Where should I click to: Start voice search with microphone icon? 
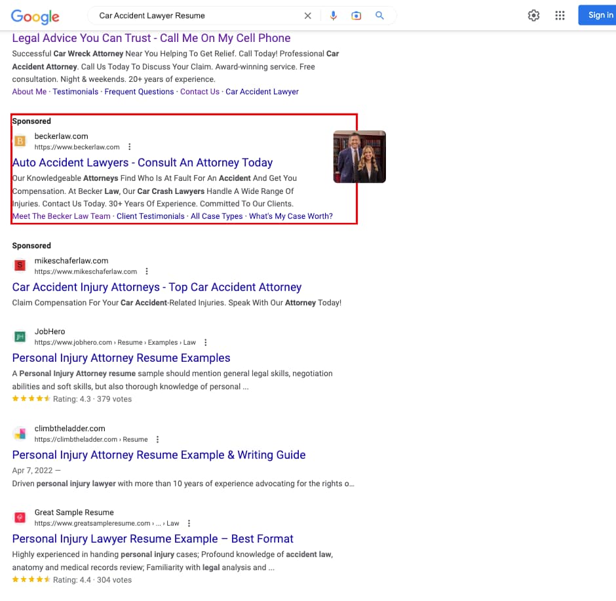pos(333,16)
